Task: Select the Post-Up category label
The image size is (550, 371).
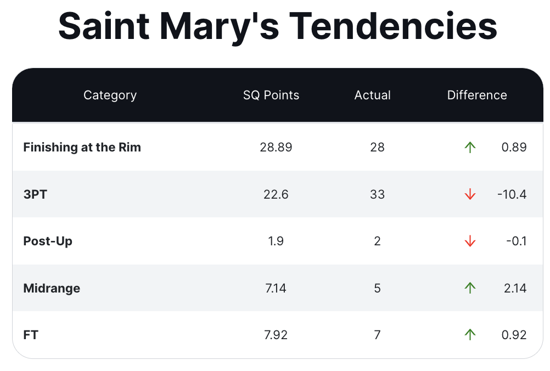Action: tap(48, 241)
